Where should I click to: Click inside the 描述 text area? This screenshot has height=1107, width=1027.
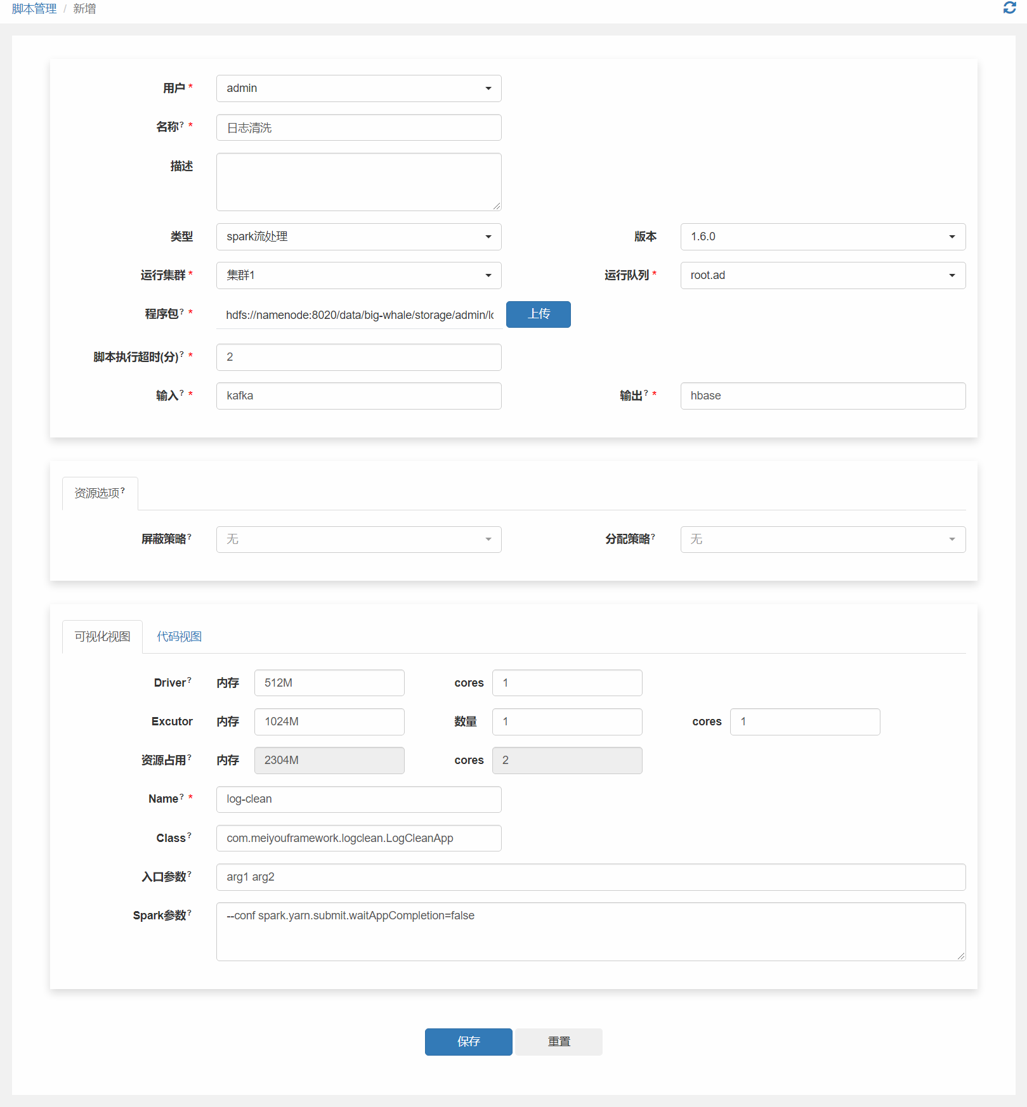tap(358, 181)
